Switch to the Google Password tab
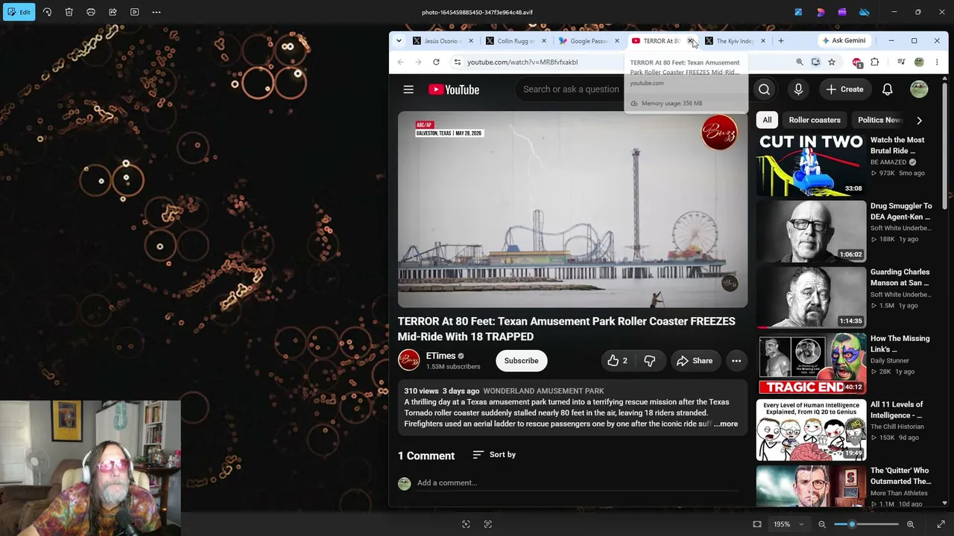Screen dimensions: 954x536 click(x=589, y=41)
